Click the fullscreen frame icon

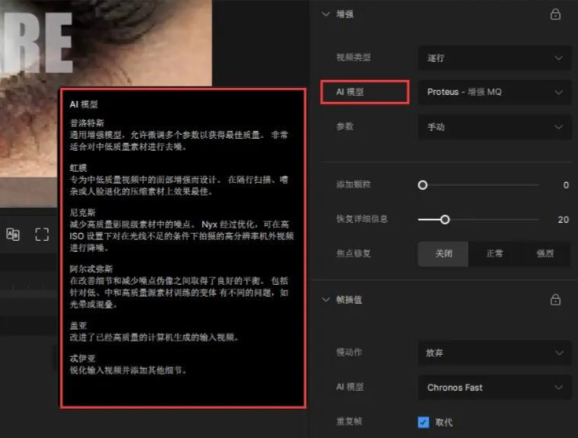point(42,234)
